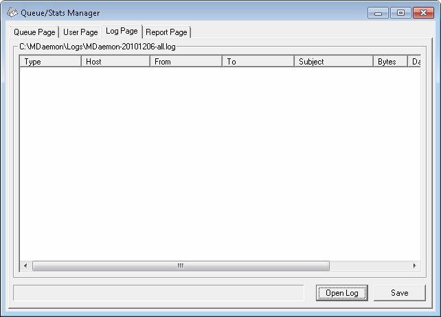Viewport: 441px width, 317px height.
Task: Click the partially visible column after Bytes
Action: pos(414,62)
